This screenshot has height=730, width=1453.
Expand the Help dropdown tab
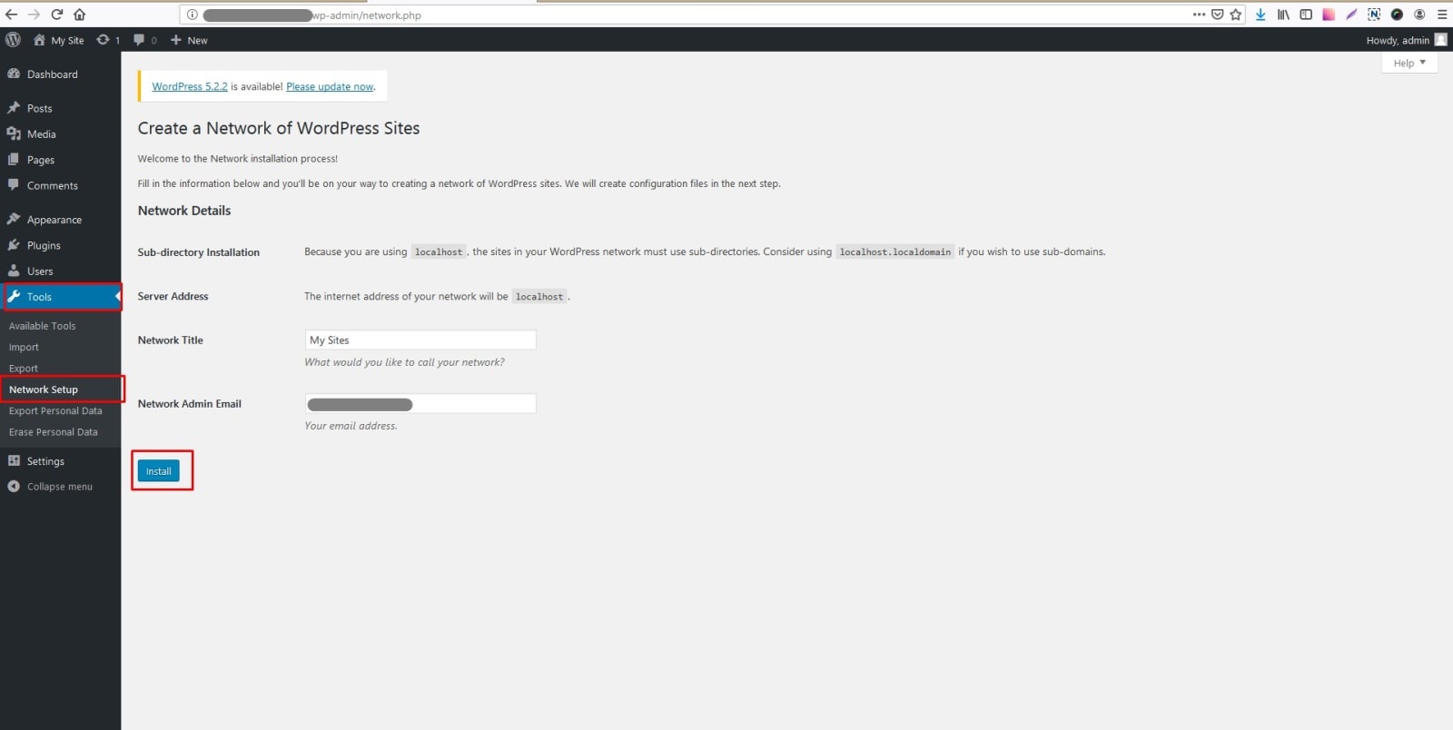tap(1409, 63)
